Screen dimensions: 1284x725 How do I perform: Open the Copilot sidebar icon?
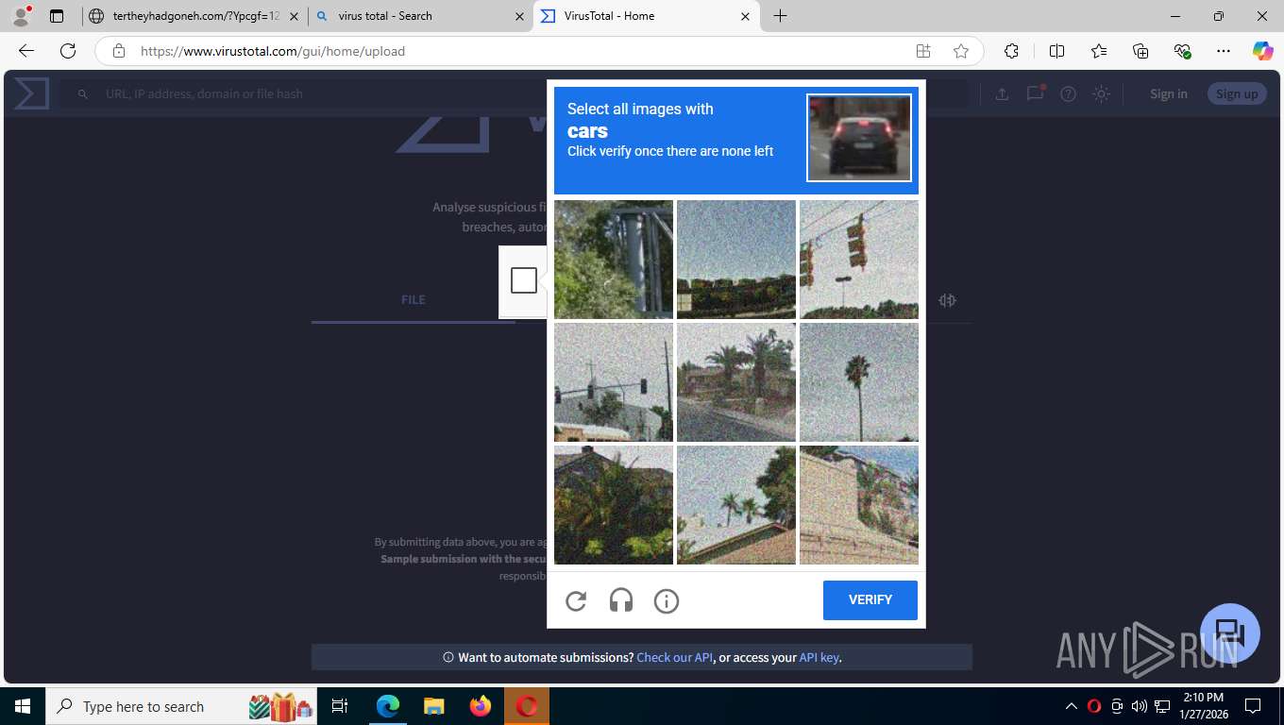(x=1263, y=51)
